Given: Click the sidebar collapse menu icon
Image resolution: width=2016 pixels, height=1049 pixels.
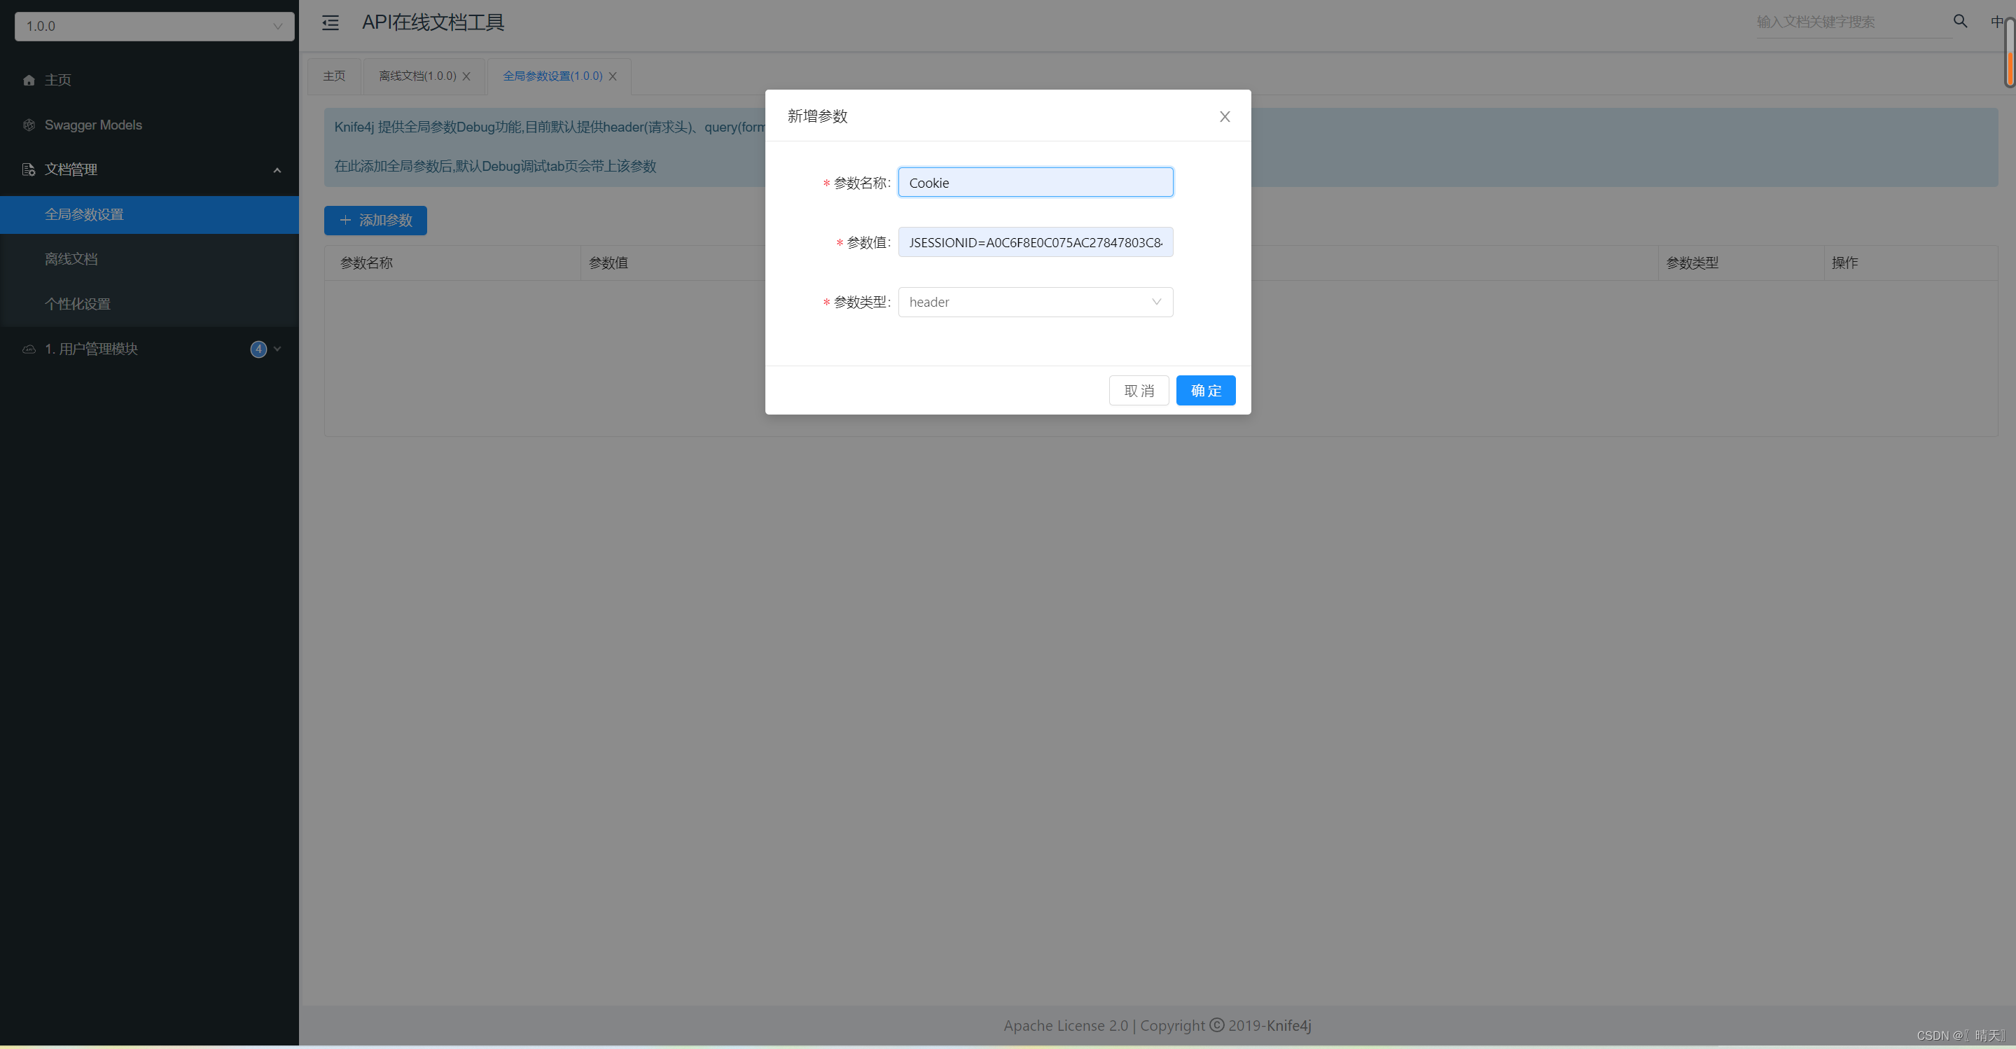Looking at the screenshot, I should pyautogui.click(x=331, y=22).
